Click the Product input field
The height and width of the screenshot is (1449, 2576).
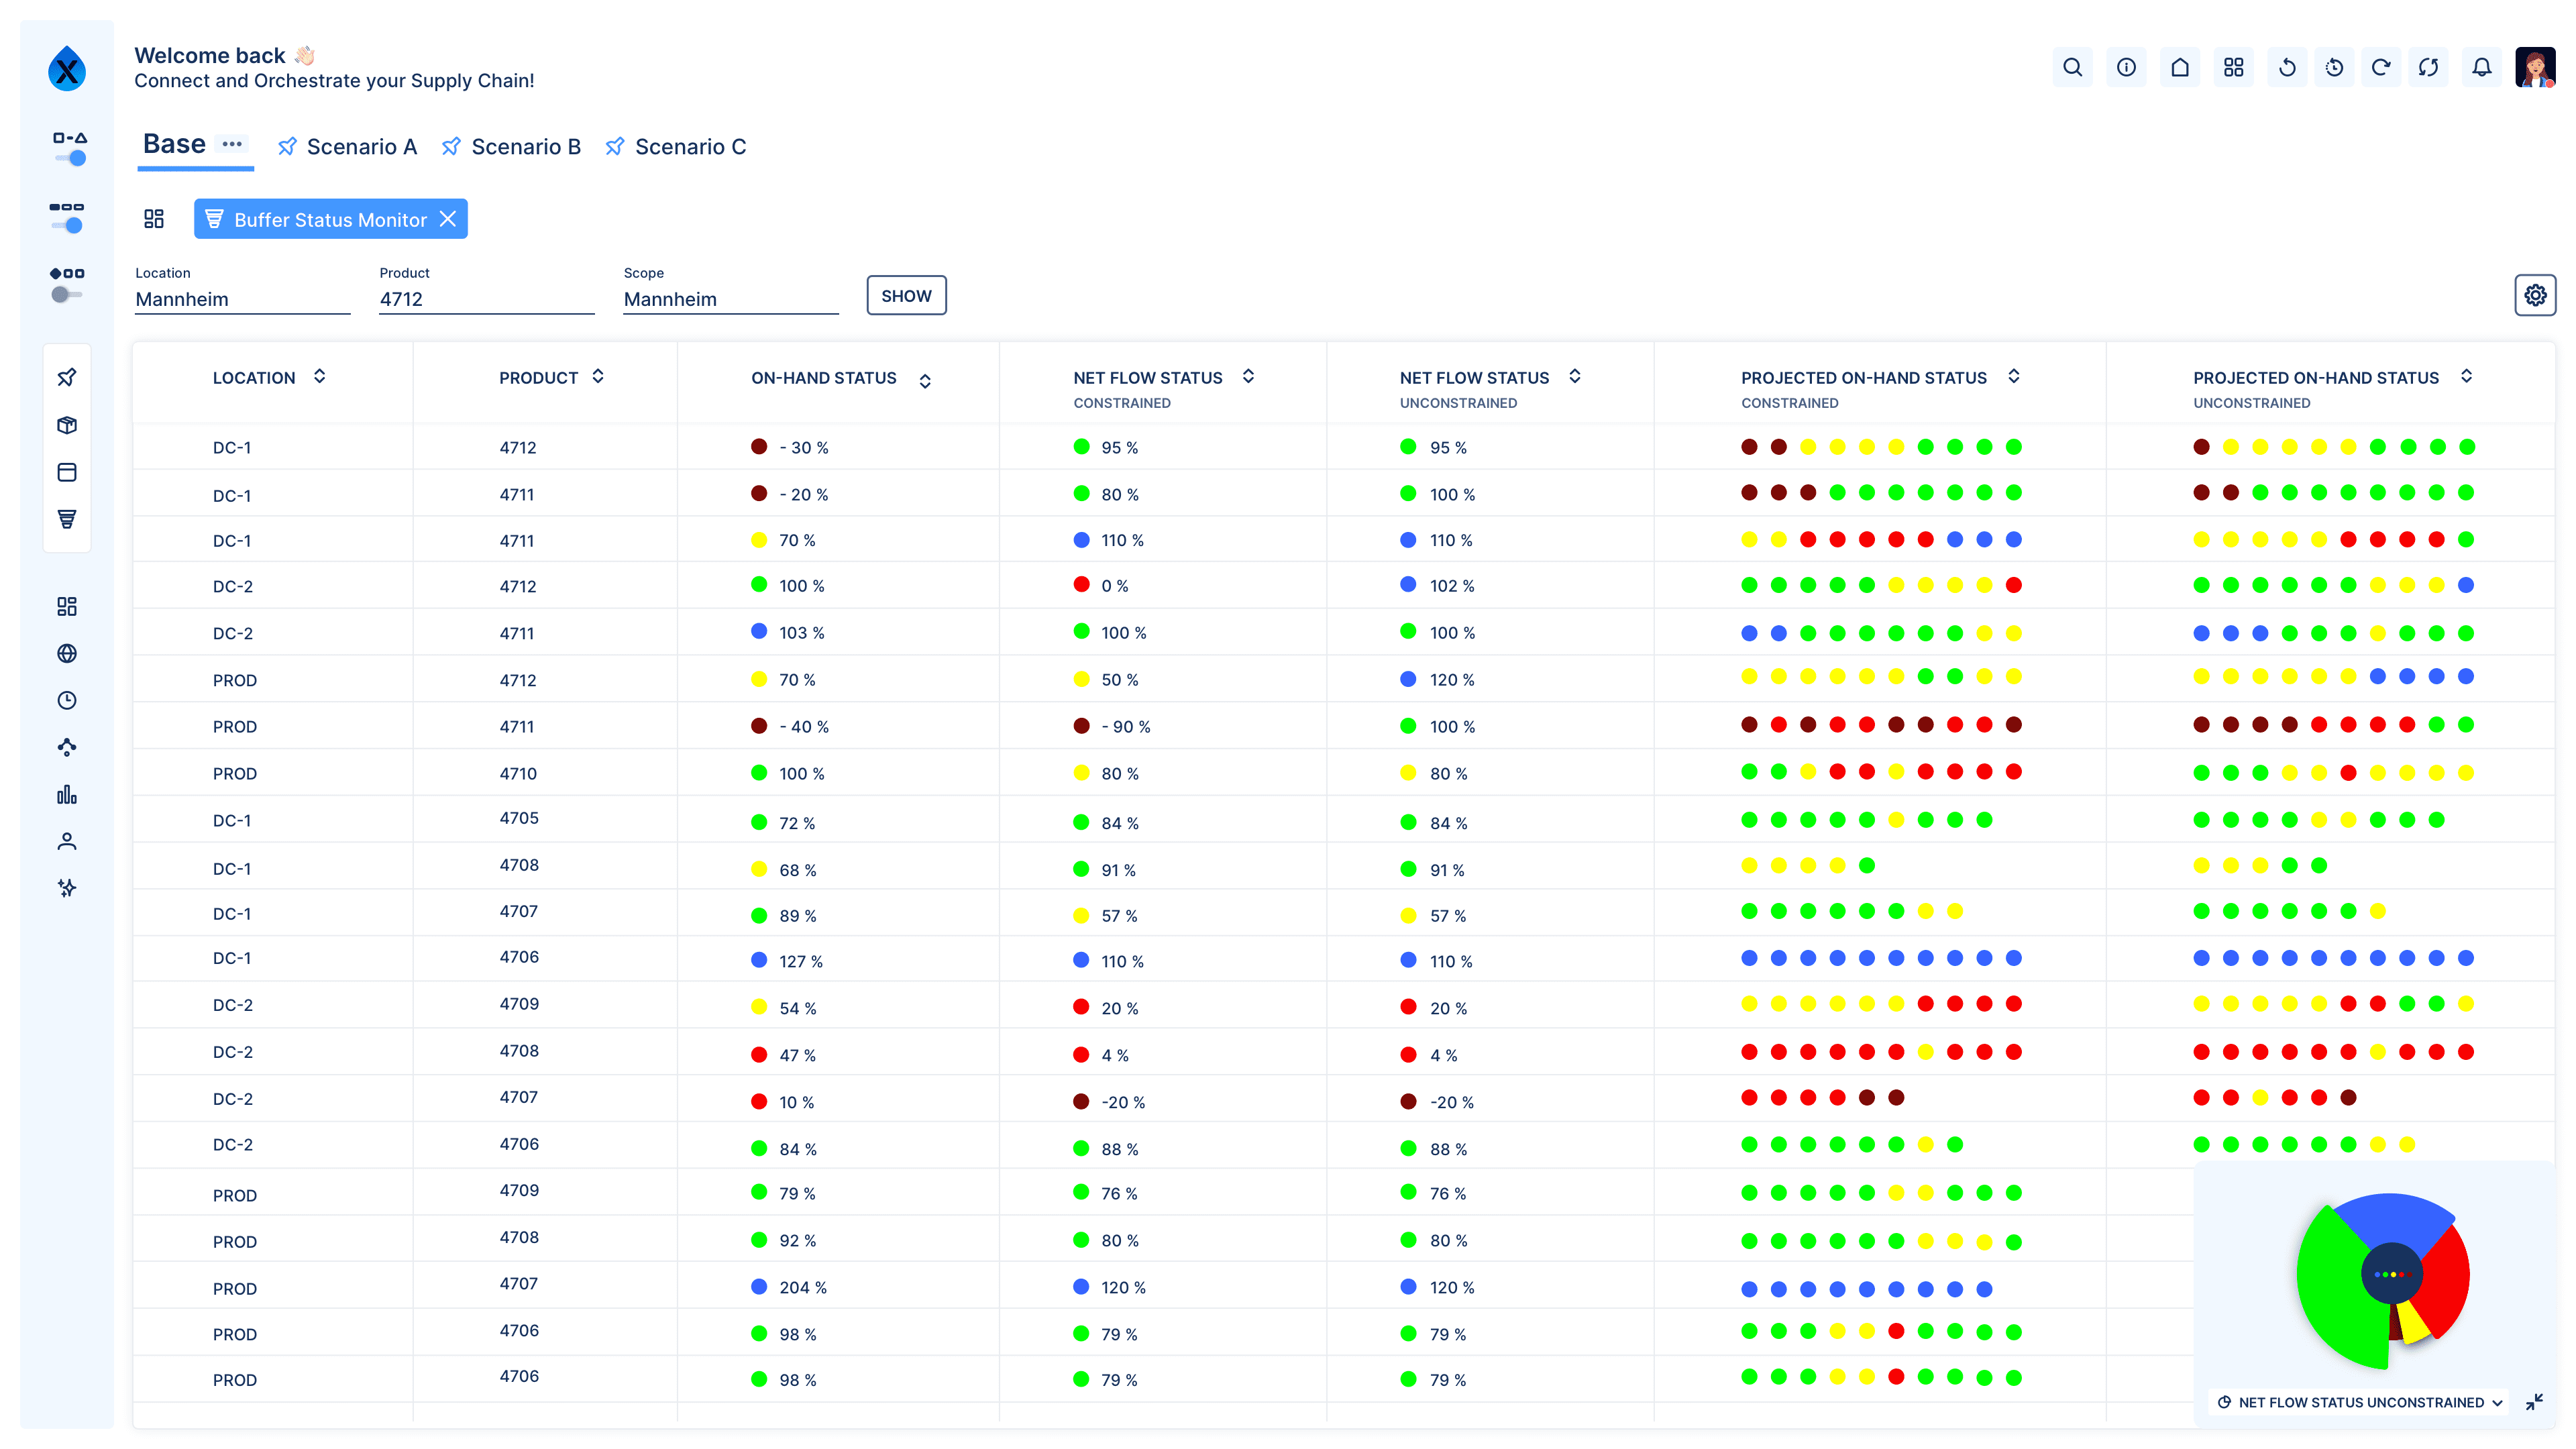(486, 299)
